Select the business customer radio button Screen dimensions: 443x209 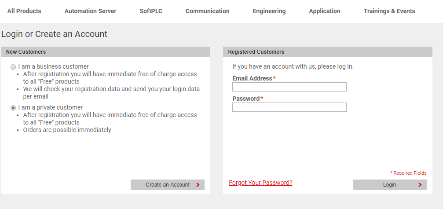(x=13, y=67)
